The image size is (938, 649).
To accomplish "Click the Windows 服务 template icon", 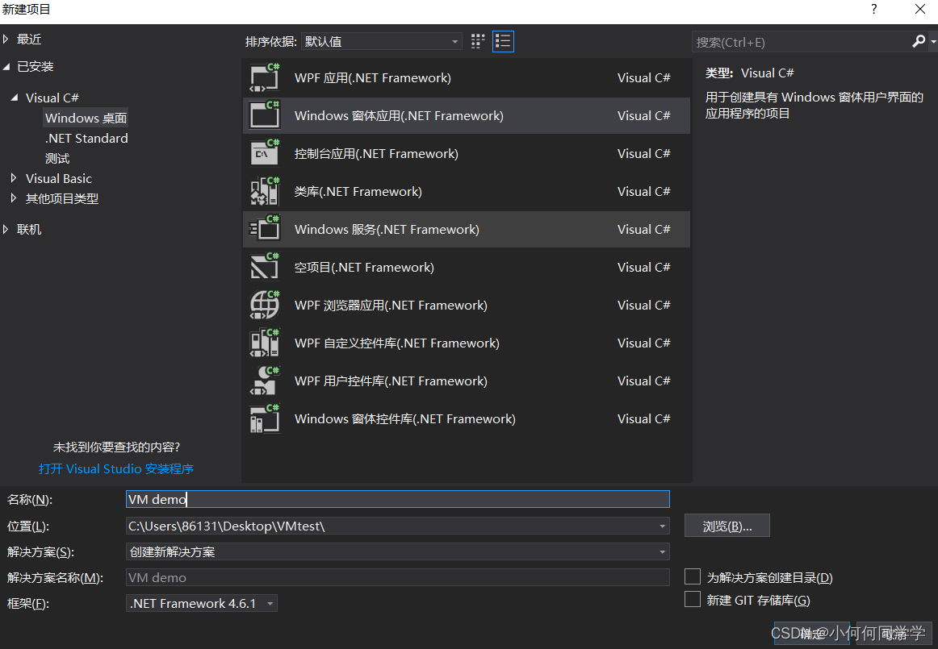I will (265, 230).
